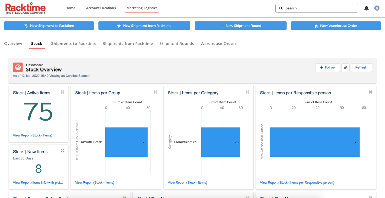This screenshot has height=198, width=385.
Task: Click the Items per Responsible person heading
Action: pos(296,93)
